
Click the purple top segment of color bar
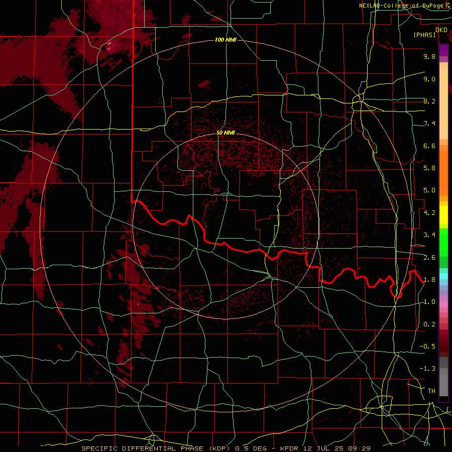[x=443, y=50]
